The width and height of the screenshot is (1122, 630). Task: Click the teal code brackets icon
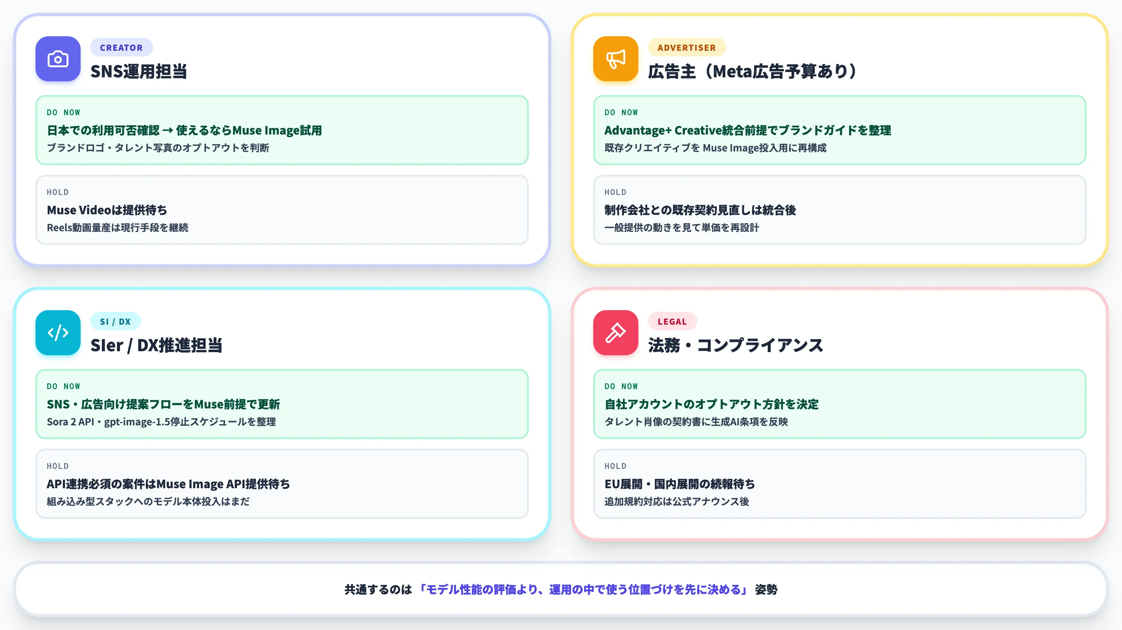(58, 333)
